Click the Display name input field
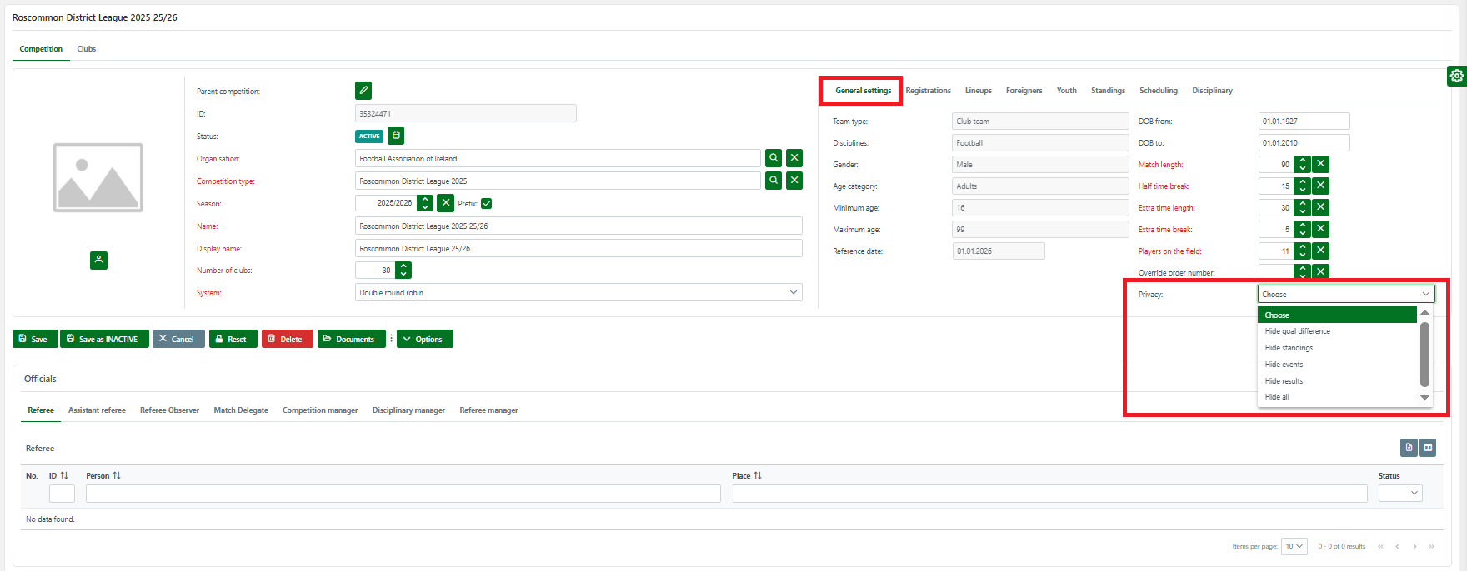The width and height of the screenshot is (1467, 571). 578,249
